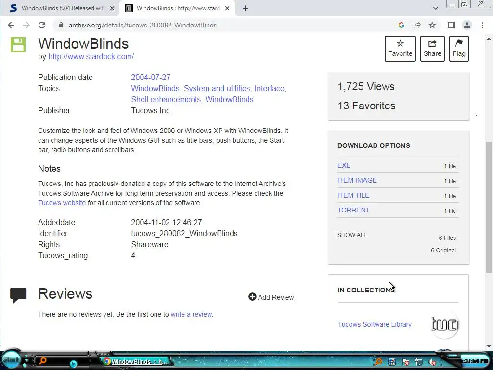Expand the tab search dropdown
The height and width of the screenshot is (370, 493).
pos(435,8)
